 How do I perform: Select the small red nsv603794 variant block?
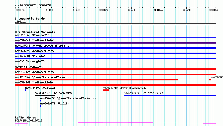pyautogui.click(x=210, y=80)
